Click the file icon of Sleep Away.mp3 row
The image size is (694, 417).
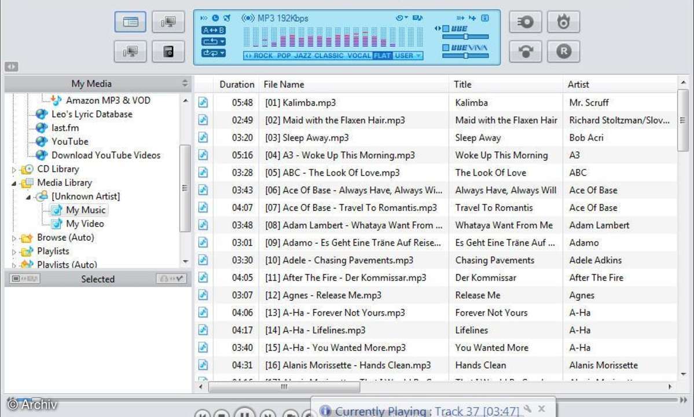203,137
